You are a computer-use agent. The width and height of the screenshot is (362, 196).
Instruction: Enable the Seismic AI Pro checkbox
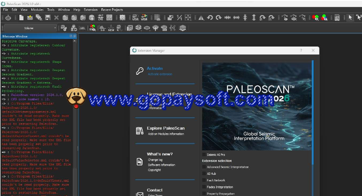[204, 154]
